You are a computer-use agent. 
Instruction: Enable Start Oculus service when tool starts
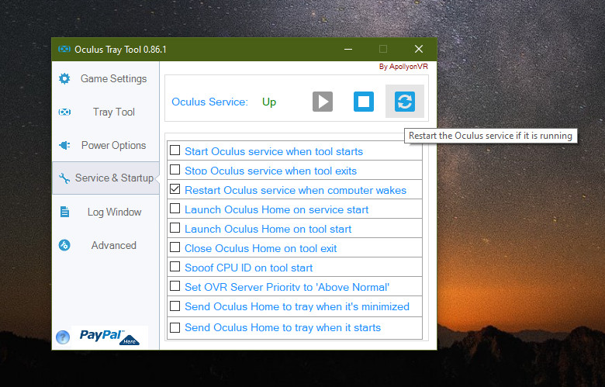(x=175, y=150)
